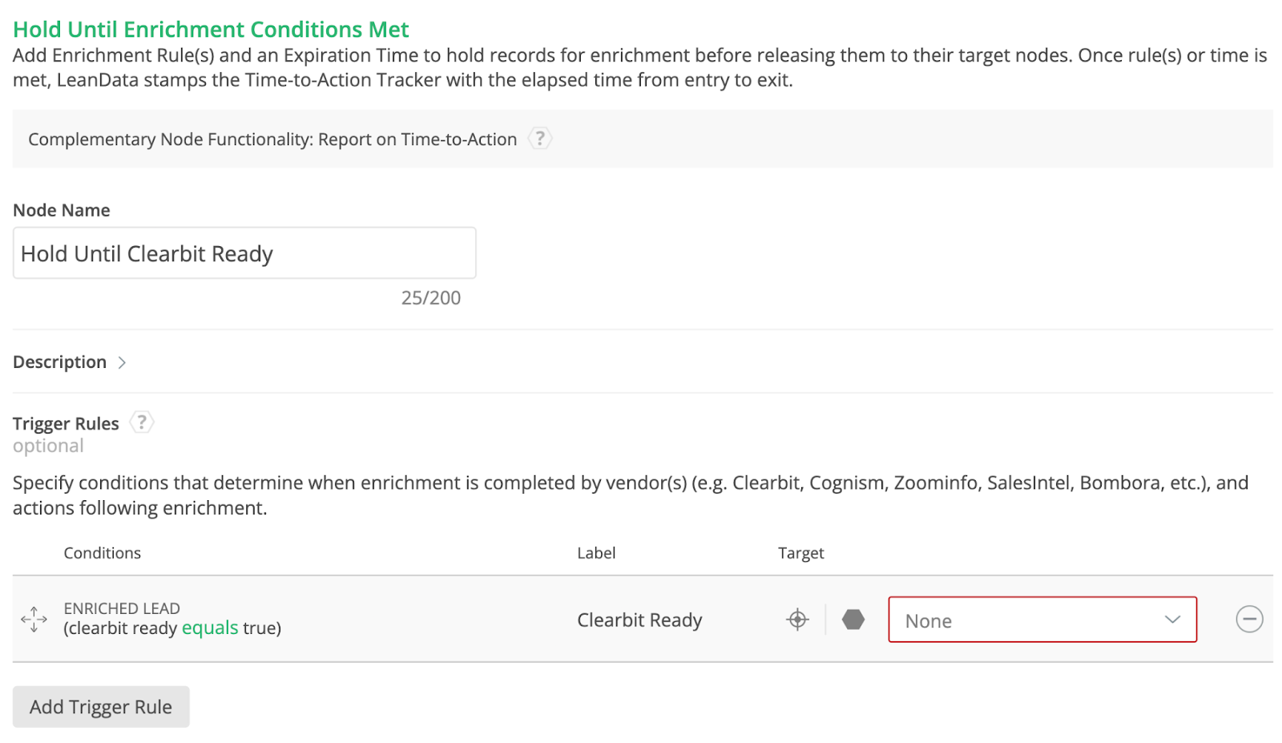Click the crosshair target picker icon
The width and height of the screenshot is (1282, 743).
click(x=797, y=620)
